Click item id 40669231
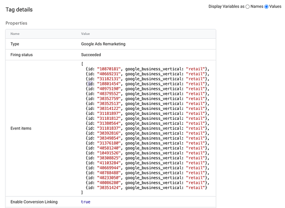Image resolution: width=285 pixels, height=208 pixels. tap(109, 74)
